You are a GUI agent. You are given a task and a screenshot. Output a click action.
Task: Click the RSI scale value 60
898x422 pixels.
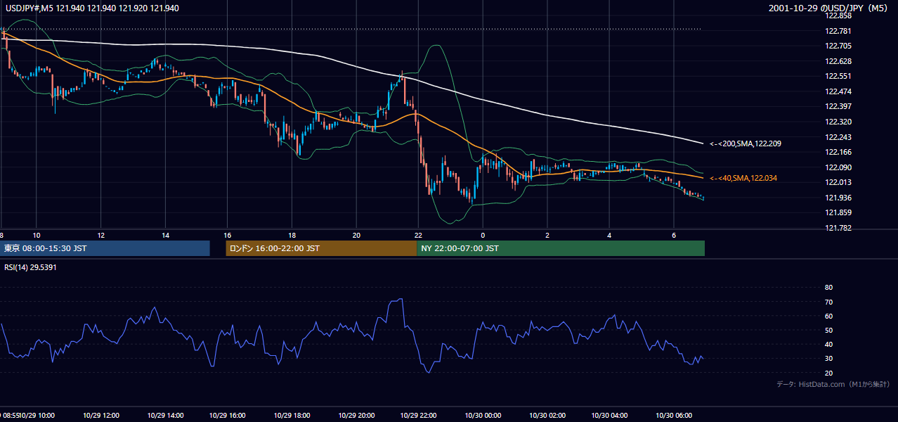828,316
